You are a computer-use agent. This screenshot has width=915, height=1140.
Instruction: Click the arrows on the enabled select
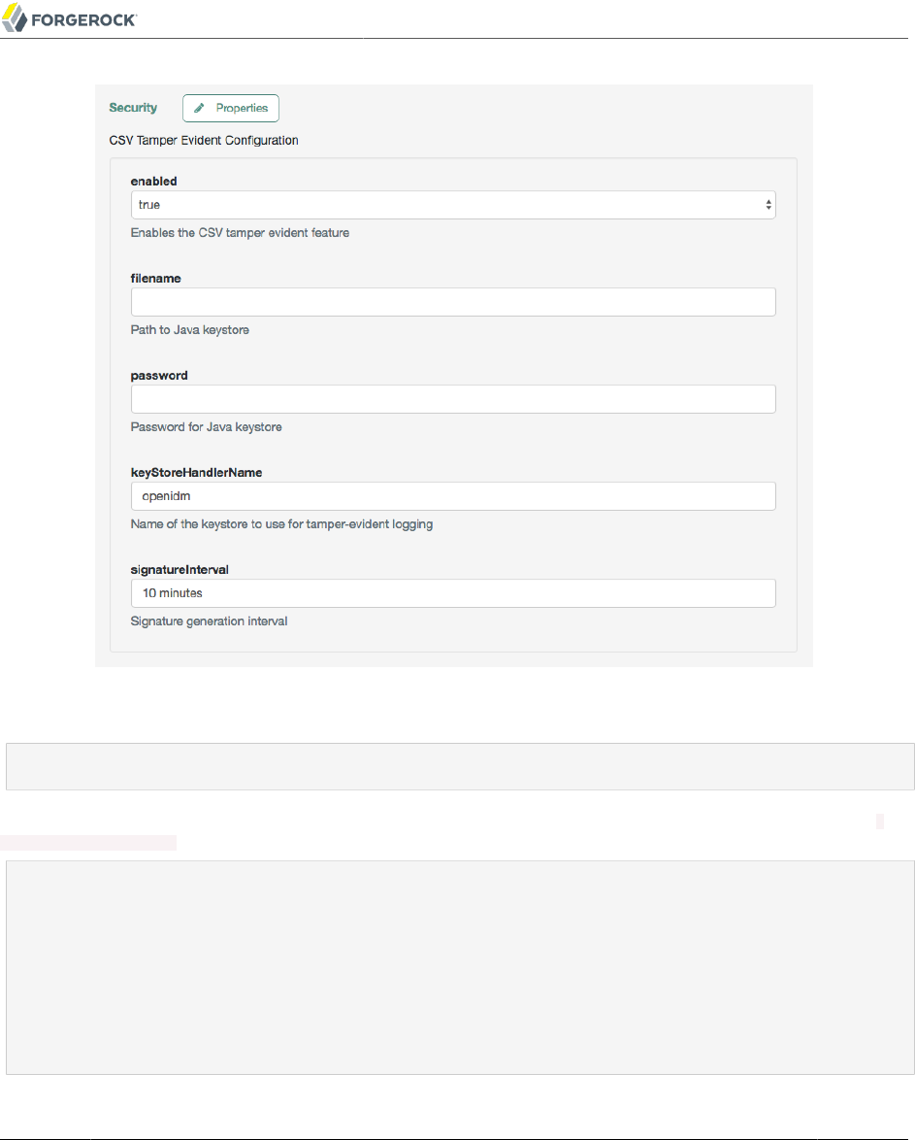tap(768, 205)
